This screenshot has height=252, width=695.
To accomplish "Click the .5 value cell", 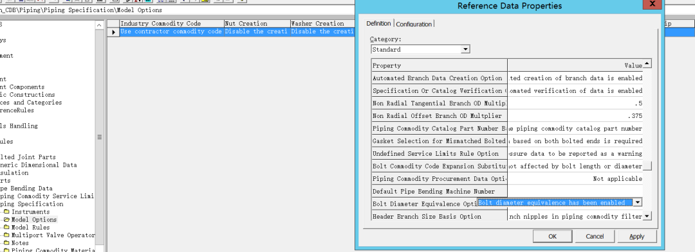I will pos(575,103).
